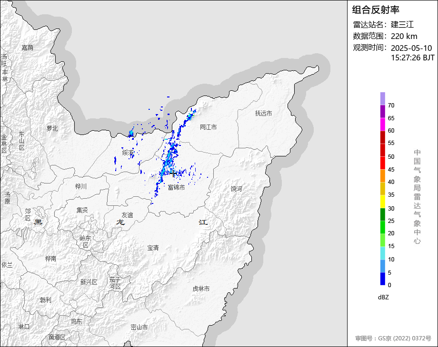Screen dimensions: 438x347
Task: Click the legend value 35
Action: pyautogui.click(x=391, y=195)
